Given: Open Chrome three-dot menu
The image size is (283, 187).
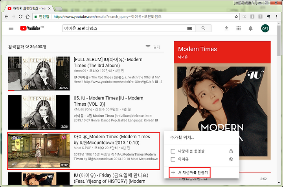Looking at the screenshot, I should point(276,16).
